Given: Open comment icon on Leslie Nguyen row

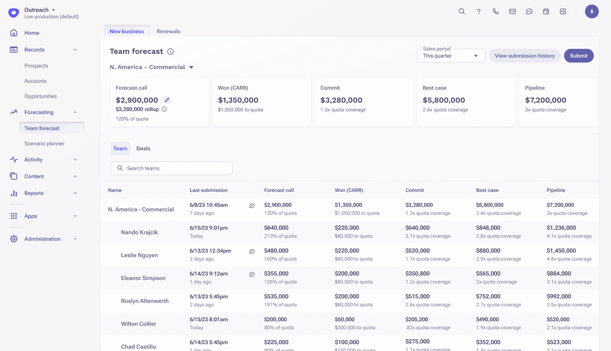Looking at the screenshot, I should pyautogui.click(x=252, y=251).
